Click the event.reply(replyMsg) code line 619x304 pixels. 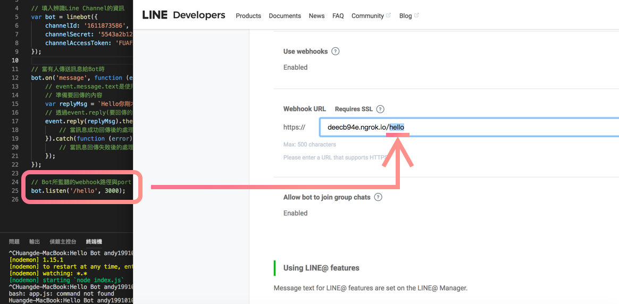(89, 121)
